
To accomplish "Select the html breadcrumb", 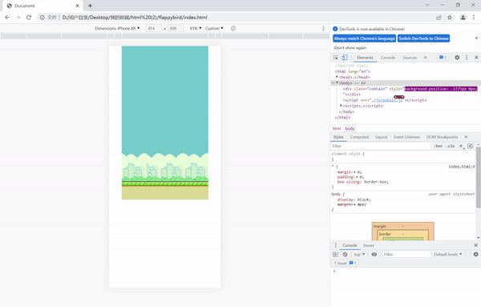I will coord(337,128).
